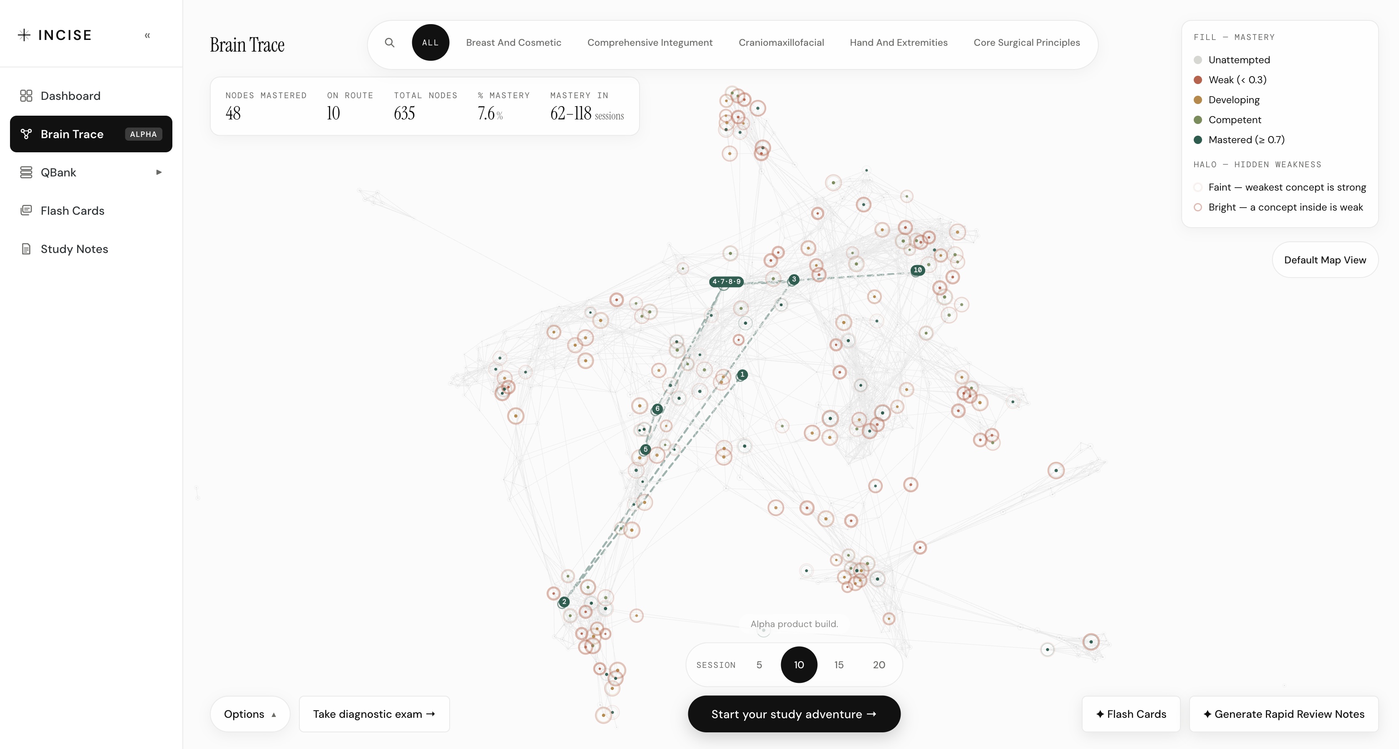This screenshot has width=1399, height=749.
Task: Click the Mastered dark green swatch
Action: (x=1198, y=139)
